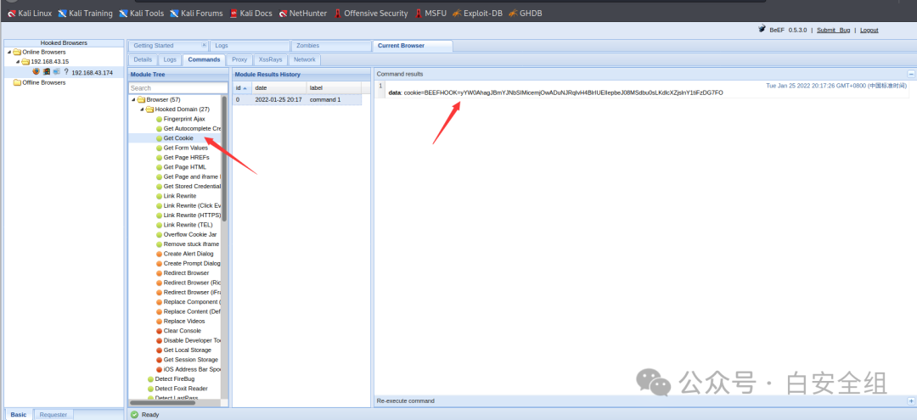The image size is (917, 420).
Task: Open the XssRays sub-tab
Action: (x=270, y=59)
